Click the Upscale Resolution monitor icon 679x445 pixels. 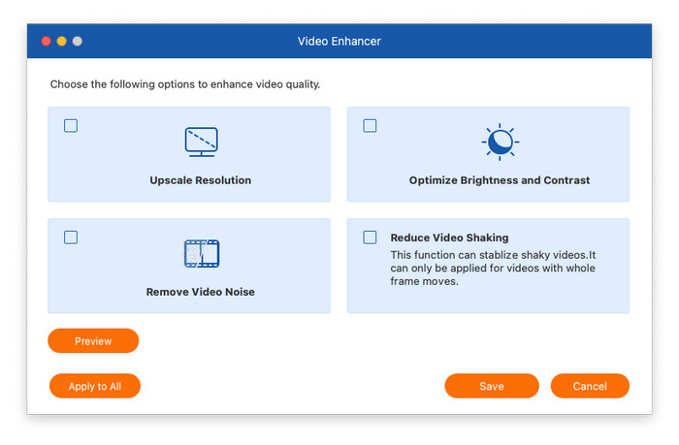[200, 142]
